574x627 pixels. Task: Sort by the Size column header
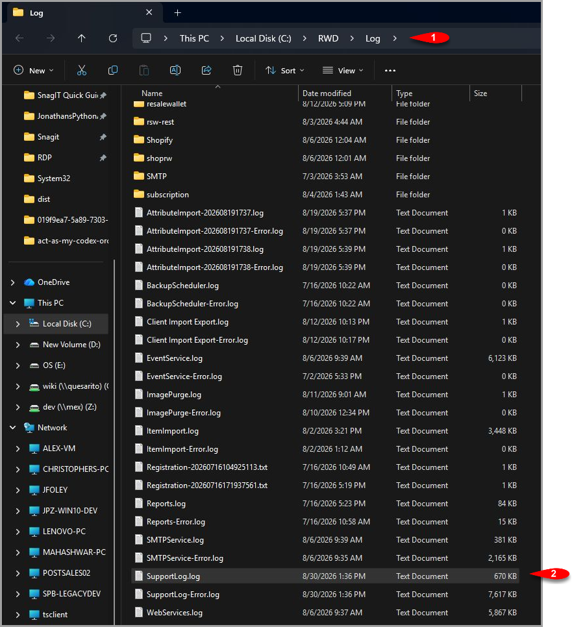[480, 93]
